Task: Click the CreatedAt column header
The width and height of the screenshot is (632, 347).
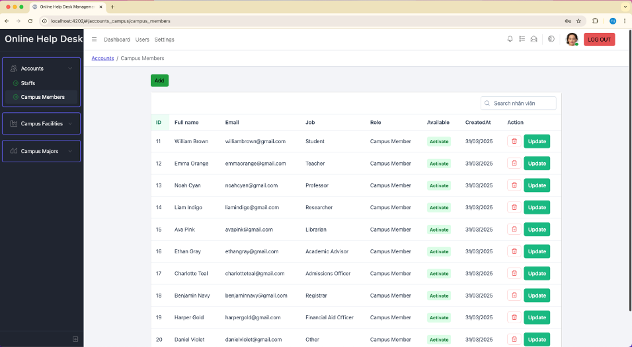Action: [x=478, y=122]
